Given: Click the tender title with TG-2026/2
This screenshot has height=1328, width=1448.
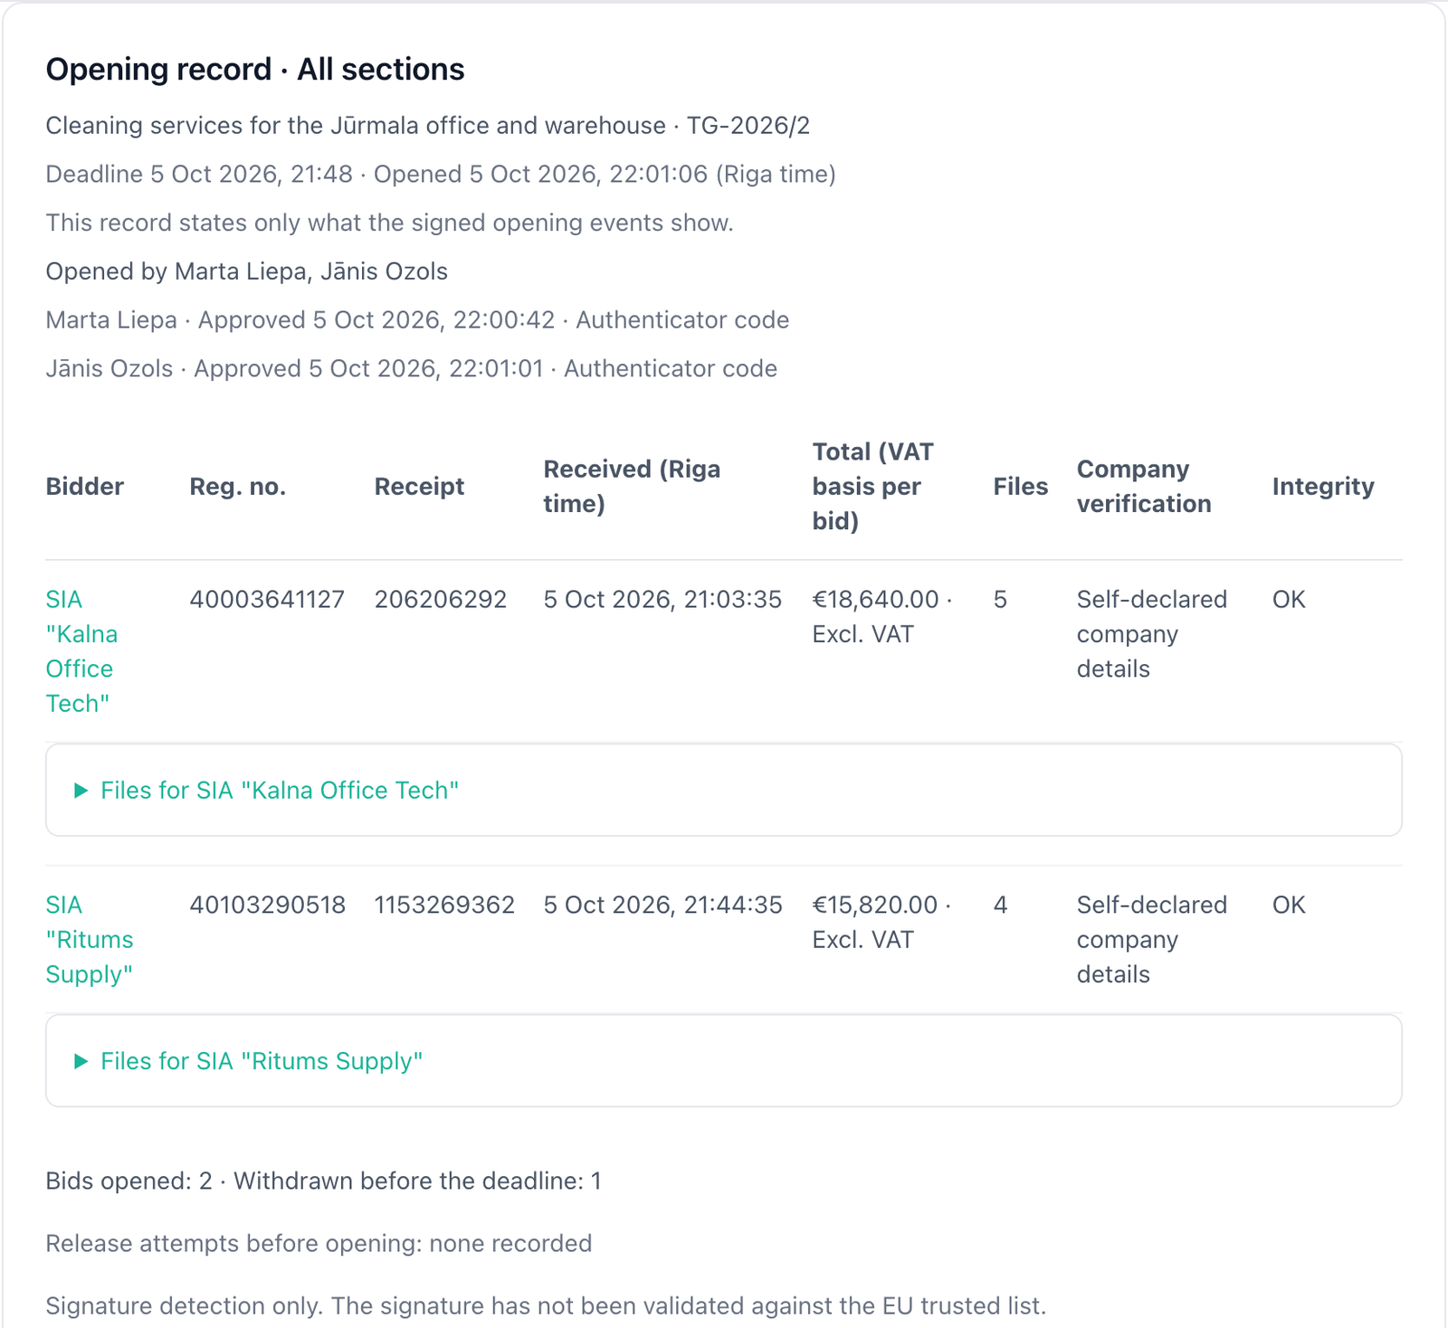Looking at the screenshot, I should [428, 126].
